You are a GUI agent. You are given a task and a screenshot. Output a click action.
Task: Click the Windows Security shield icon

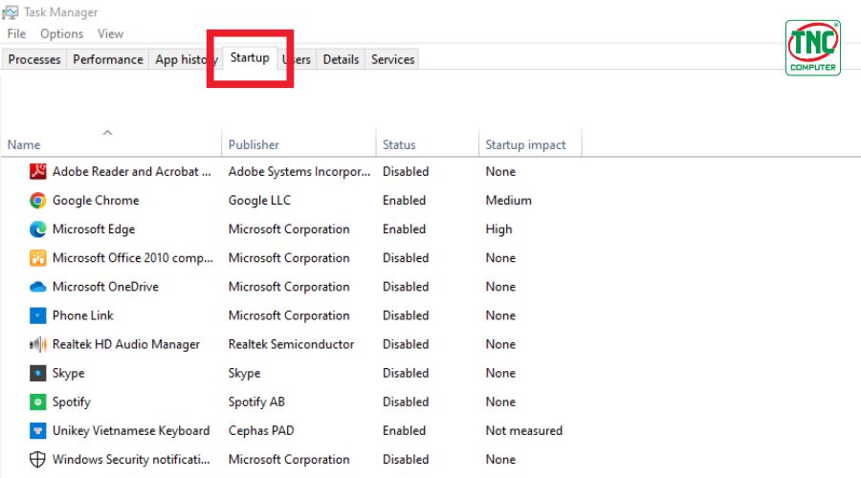37,459
